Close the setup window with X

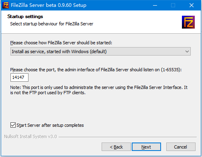(192, 5)
